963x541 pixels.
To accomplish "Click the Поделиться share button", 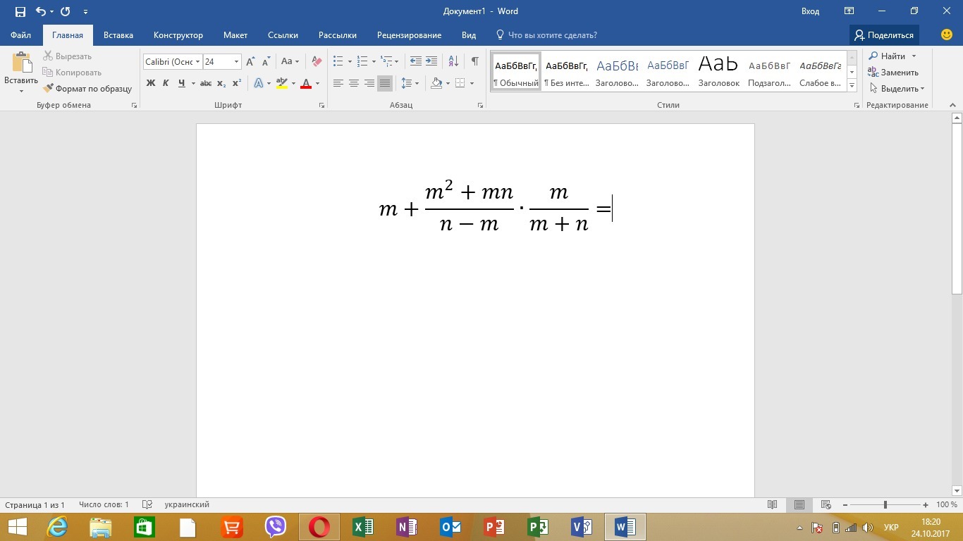I will point(883,35).
